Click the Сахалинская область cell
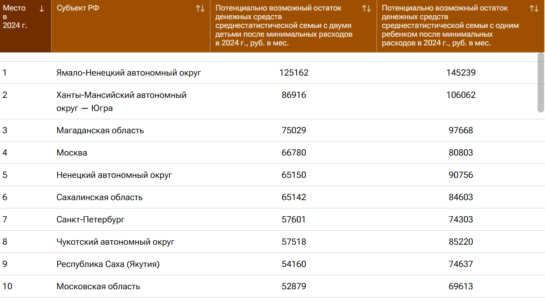 pyautogui.click(x=100, y=198)
